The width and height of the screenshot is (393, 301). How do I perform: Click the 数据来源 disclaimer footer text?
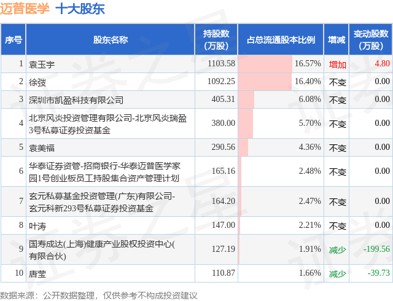pos(98,295)
